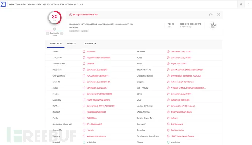Click the 'Malicious' result for SecureAge APEX

point(91,64)
